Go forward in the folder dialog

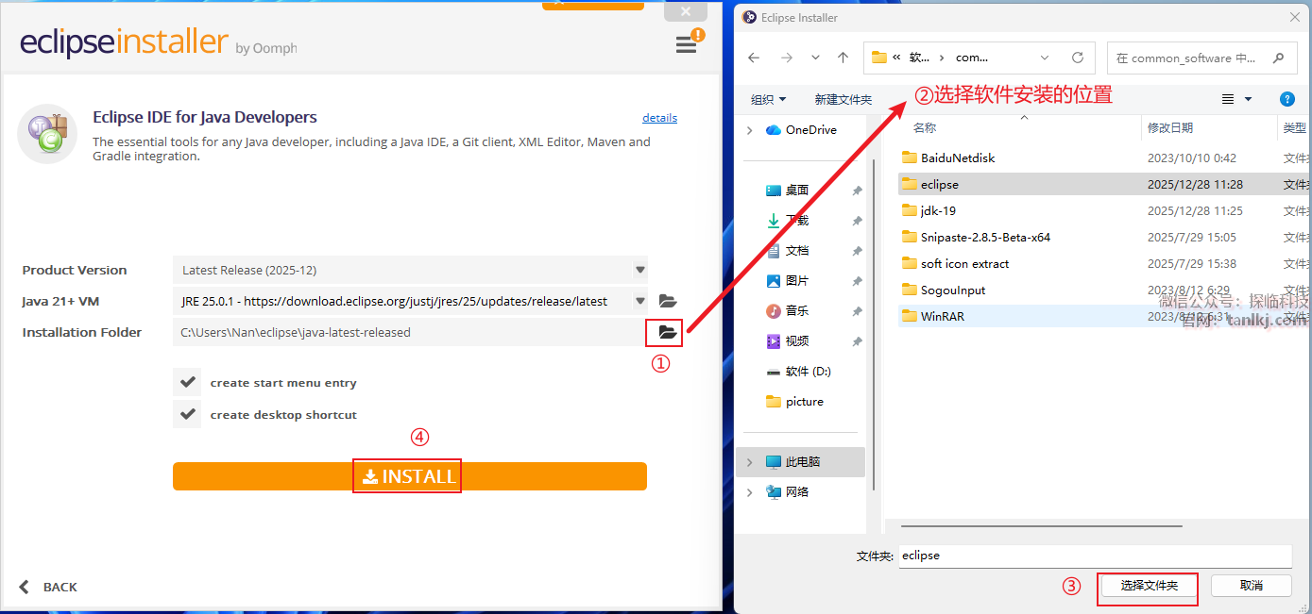[x=787, y=58]
